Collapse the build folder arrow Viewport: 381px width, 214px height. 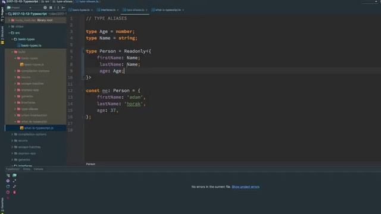pyautogui.click(x=12, y=52)
